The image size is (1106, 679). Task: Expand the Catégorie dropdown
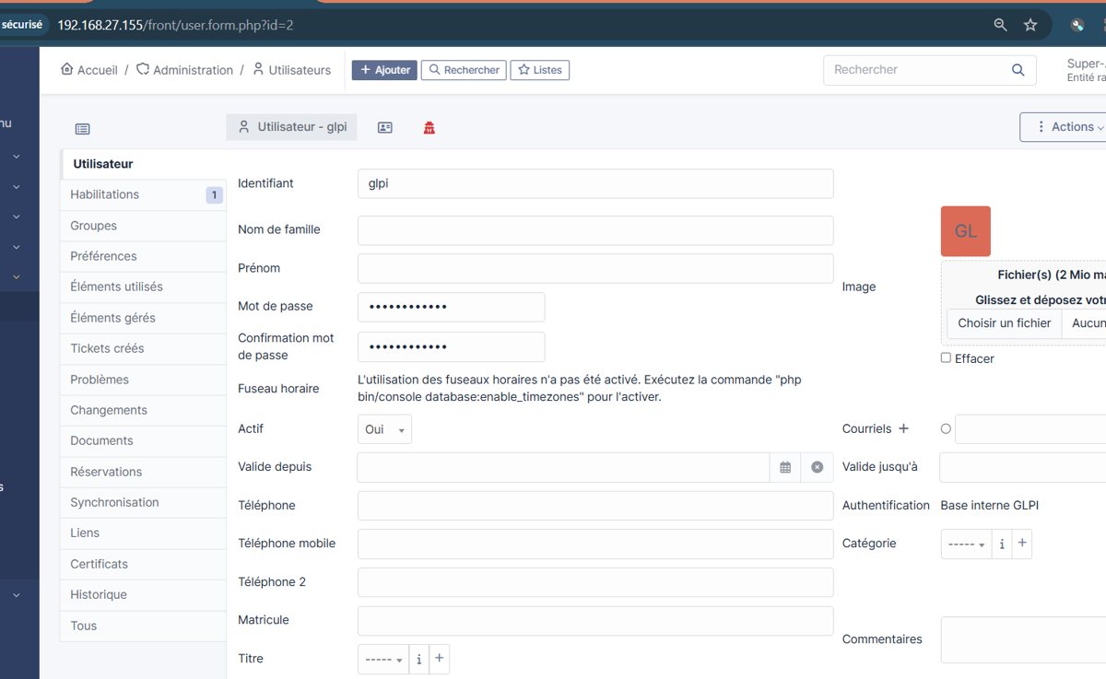pos(966,544)
